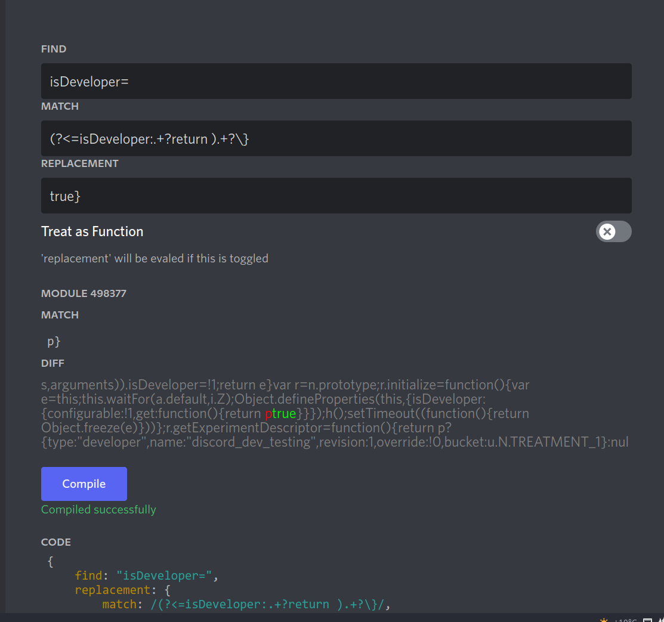
Task: Toggle the Treat as Function switch
Action: [614, 231]
